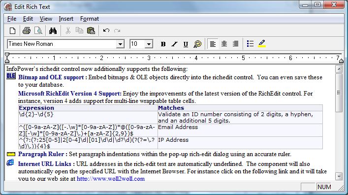This screenshot has height=195, width=348.
Task: Click the Print icon
Action: coord(27,31)
